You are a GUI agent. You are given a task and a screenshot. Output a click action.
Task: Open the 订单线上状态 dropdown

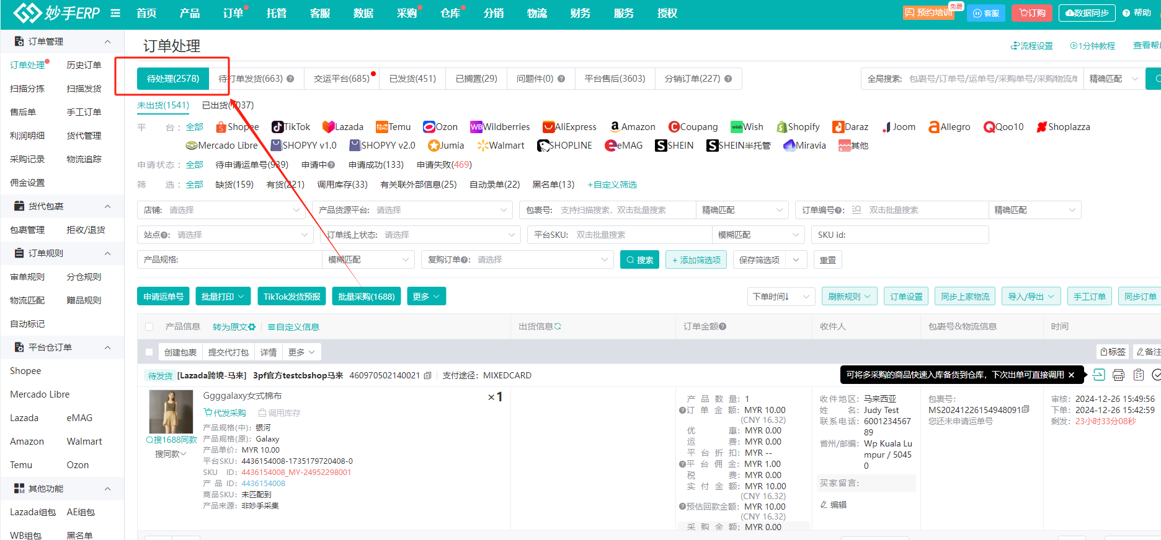point(420,235)
